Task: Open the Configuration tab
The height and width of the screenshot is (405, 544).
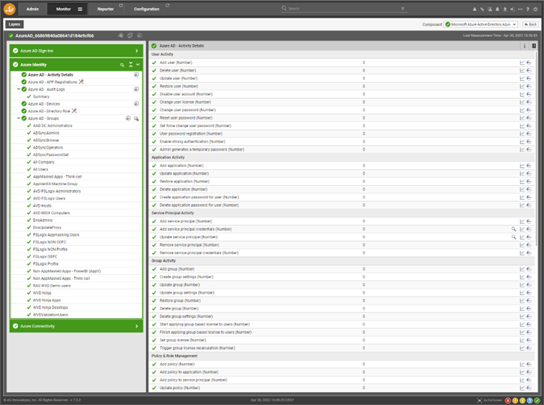Action: [146, 9]
